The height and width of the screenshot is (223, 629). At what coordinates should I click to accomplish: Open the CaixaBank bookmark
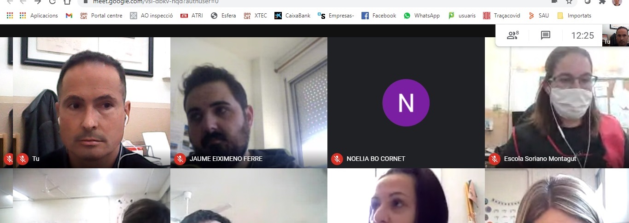(292, 16)
